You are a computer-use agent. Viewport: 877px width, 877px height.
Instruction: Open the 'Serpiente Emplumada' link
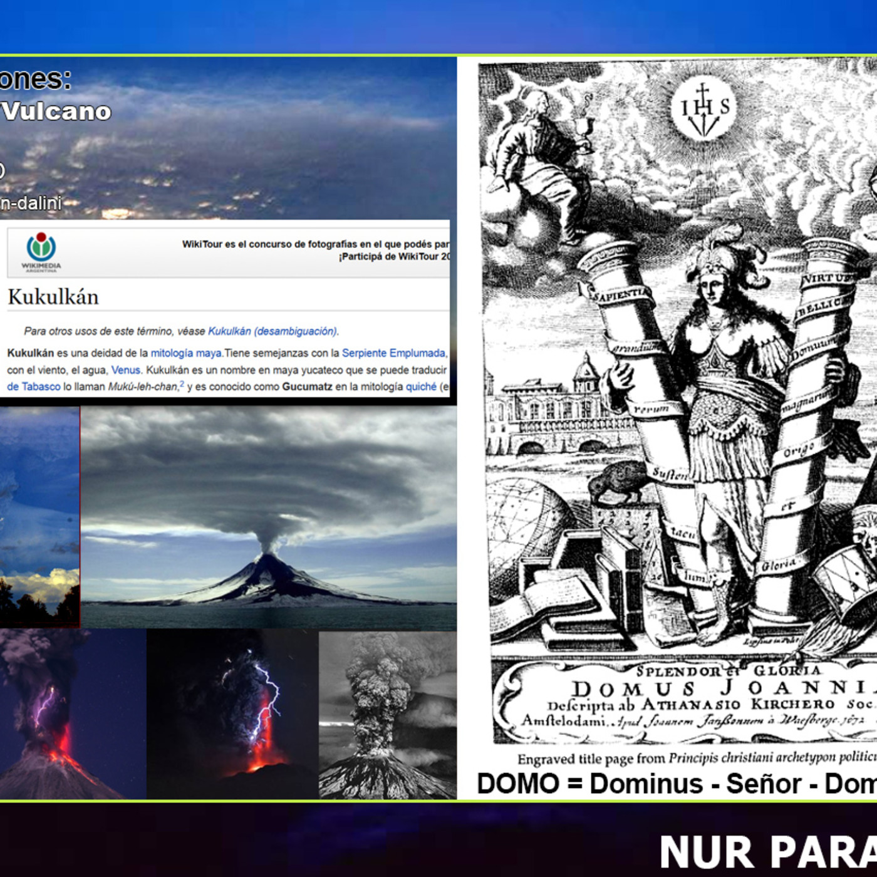tap(393, 353)
